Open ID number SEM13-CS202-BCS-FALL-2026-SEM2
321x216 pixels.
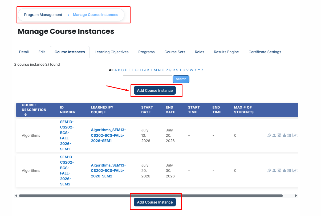pos(67,171)
